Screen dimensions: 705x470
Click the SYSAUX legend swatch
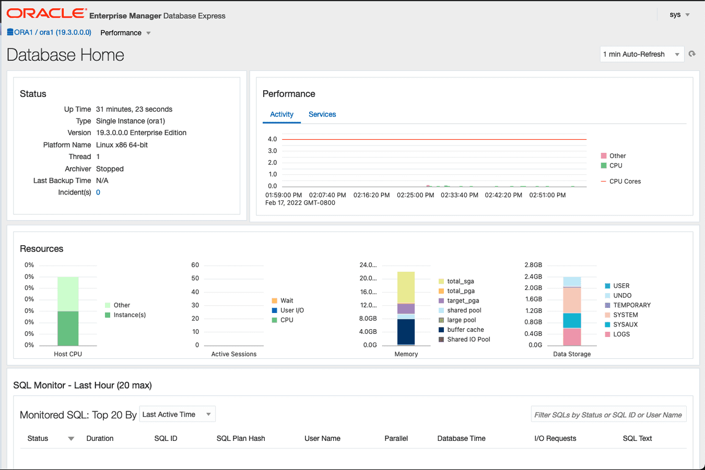[607, 324]
